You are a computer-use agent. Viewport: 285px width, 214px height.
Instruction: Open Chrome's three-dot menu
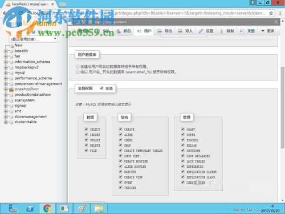[x=280, y=13]
